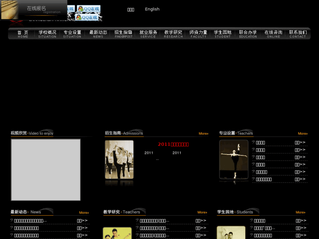
Task: Open 联合办学 EDUCATION menu item
Action: click(248, 34)
